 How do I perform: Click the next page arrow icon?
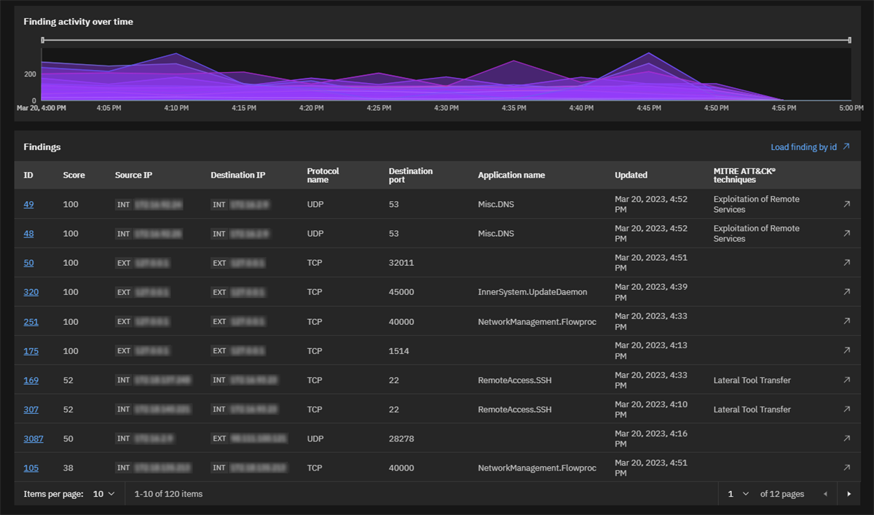click(849, 493)
